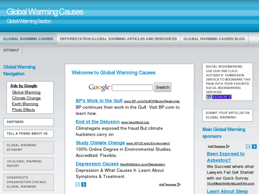Visit www.heartland.org URL link
259x194 pixels.
pos(135,122)
